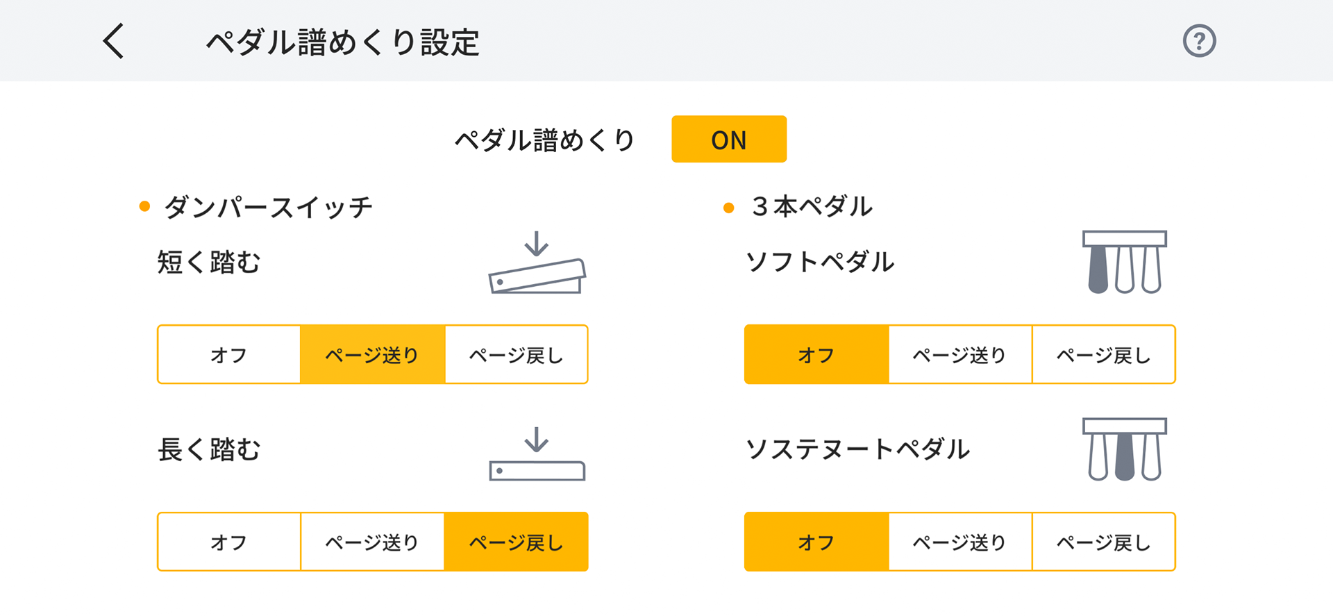
Task: Set ソフトペダル to ページ送り
Action: (x=959, y=355)
